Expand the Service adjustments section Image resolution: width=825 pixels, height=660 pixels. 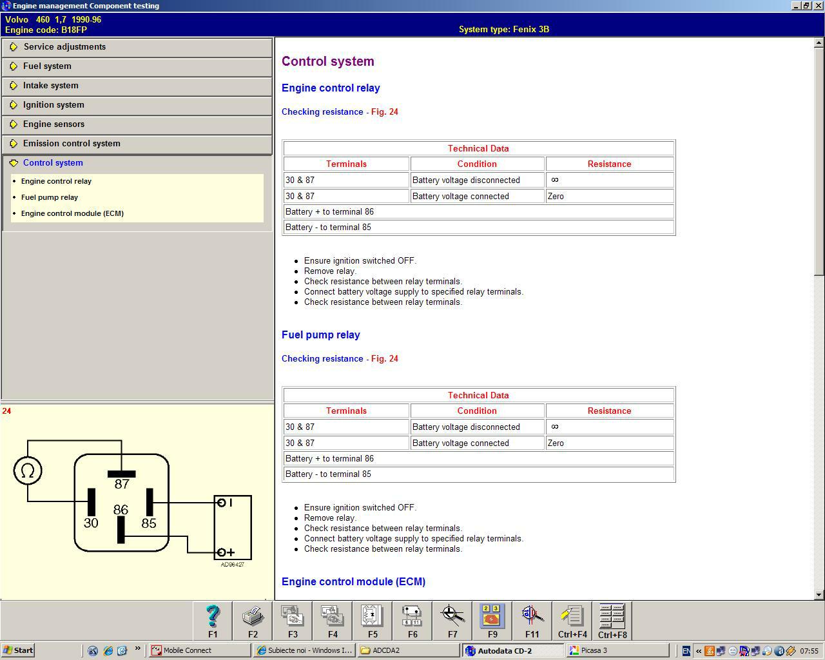64,47
